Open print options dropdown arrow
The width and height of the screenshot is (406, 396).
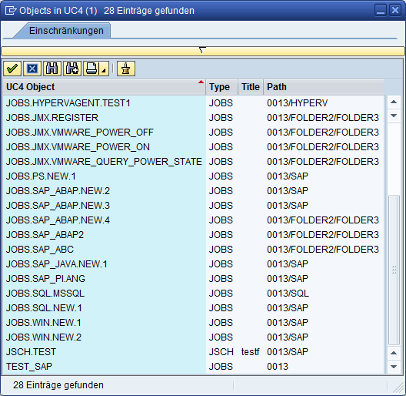[x=104, y=69]
